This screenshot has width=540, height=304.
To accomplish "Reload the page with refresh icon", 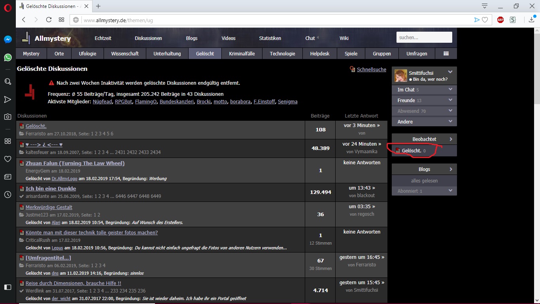I will 49,20.
